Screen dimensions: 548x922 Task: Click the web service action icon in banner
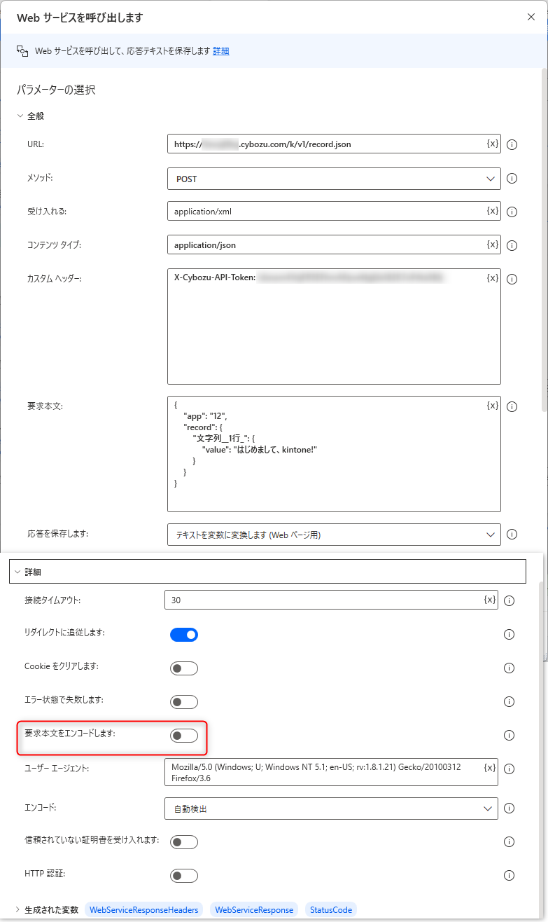[x=22, y=51]
